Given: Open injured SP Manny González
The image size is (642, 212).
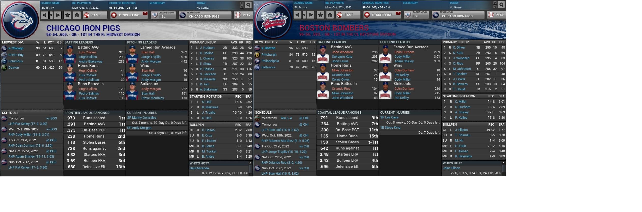Looking at the screenshot, I should (x=142, y=118).
